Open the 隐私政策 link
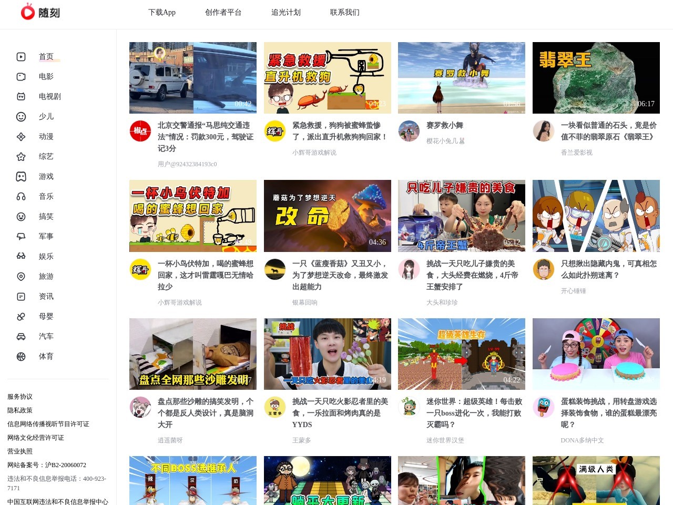Viewport: 673px width, 505px height. point(20,410)
